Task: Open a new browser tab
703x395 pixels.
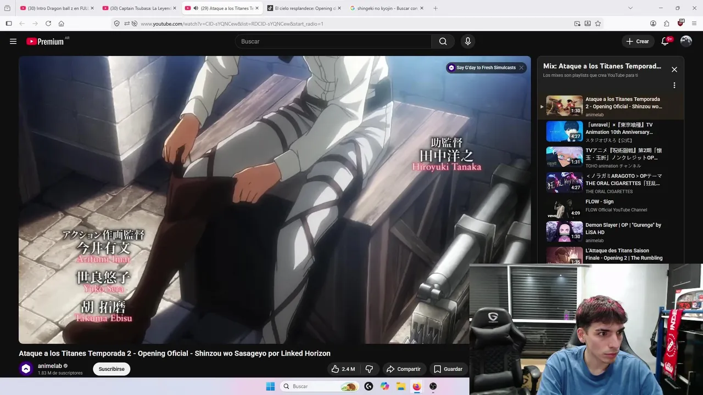Action: pyautogui.click(x=436, y=8)
